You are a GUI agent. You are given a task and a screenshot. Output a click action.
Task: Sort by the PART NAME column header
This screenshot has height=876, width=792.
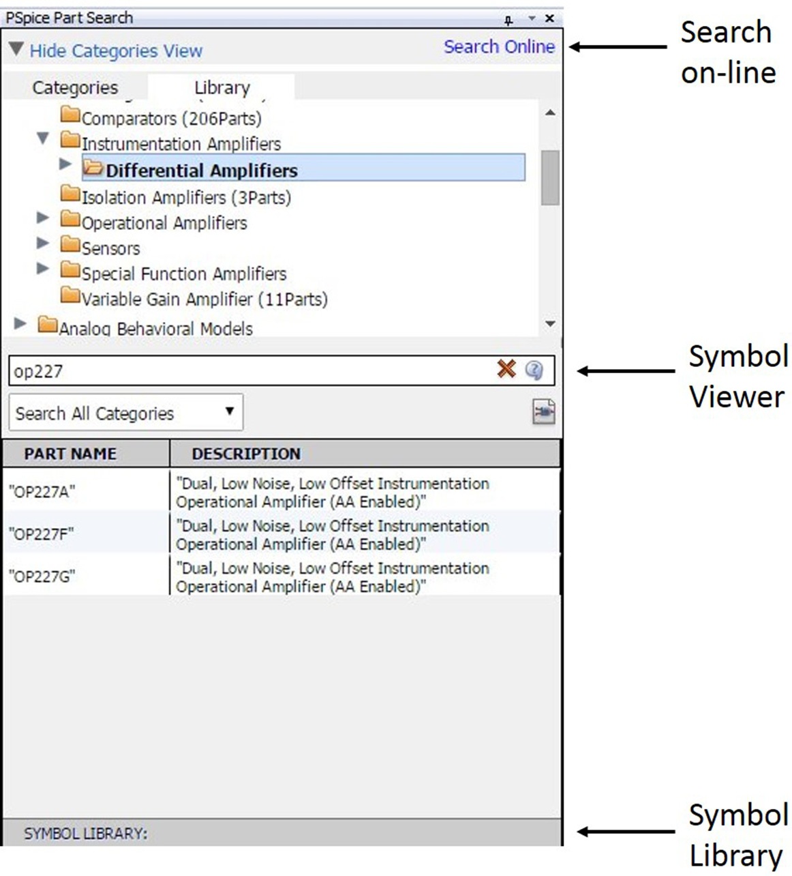click(86, 454)
